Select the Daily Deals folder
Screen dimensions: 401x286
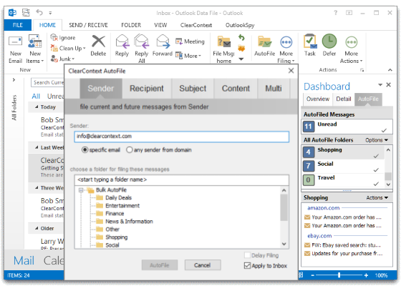(118, 197)
